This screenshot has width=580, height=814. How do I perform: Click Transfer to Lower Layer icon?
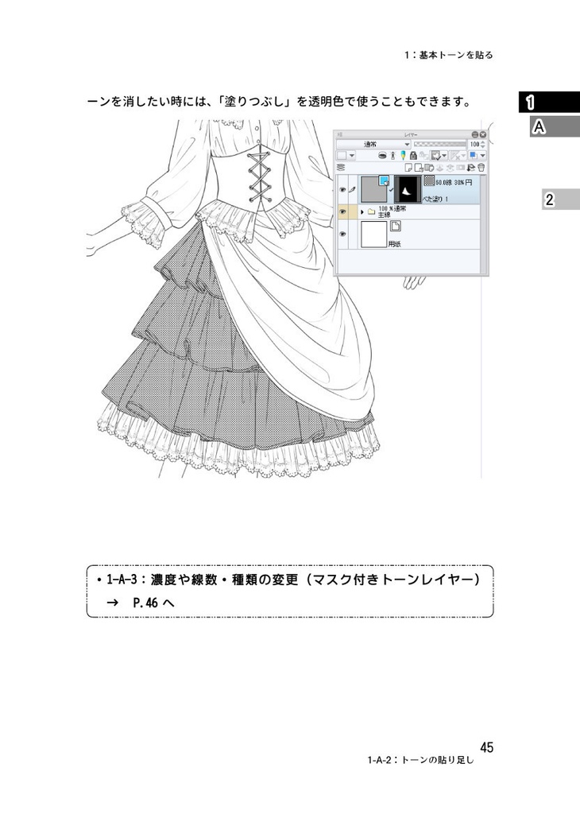[439, 167]
